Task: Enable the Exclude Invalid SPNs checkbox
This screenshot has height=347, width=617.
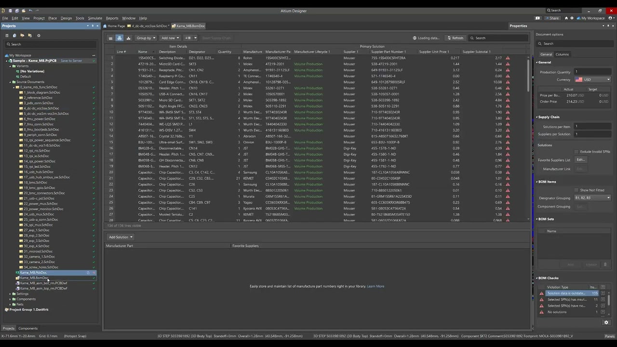Action: [x=577, y=152]
